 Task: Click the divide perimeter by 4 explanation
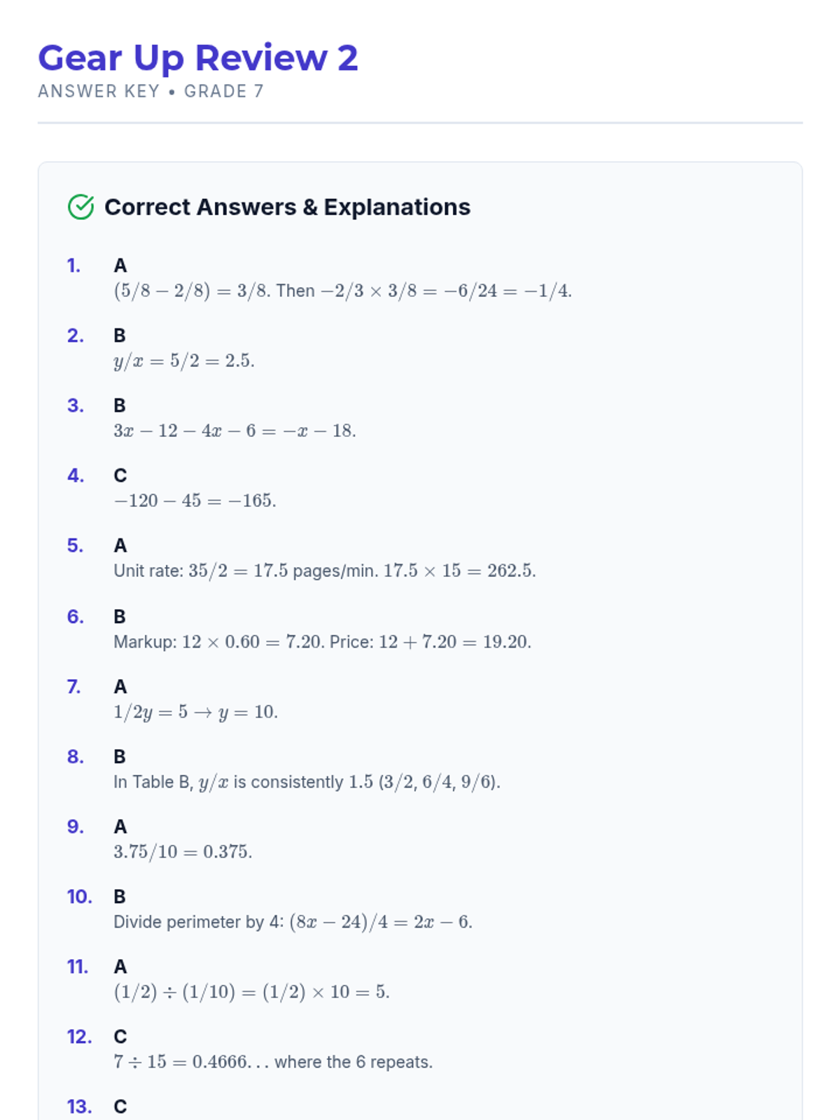293,923
